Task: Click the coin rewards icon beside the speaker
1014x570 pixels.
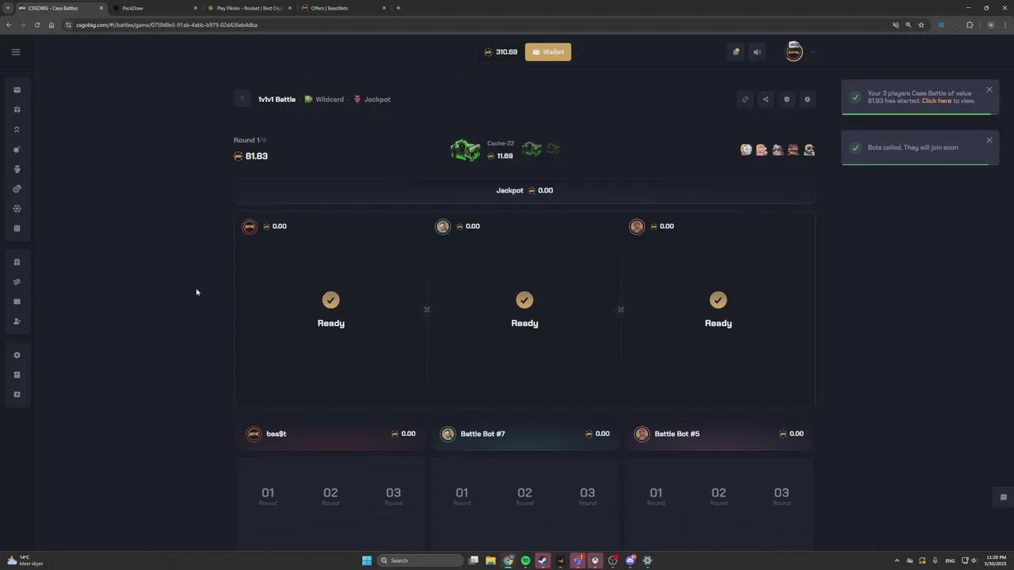Action: coord(736,52)
